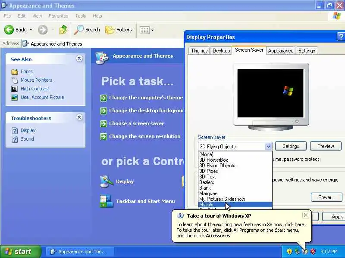The image size is (345, 258).
Task: Open the Back history dropdown arrow
Action: [x=31, y=29]
